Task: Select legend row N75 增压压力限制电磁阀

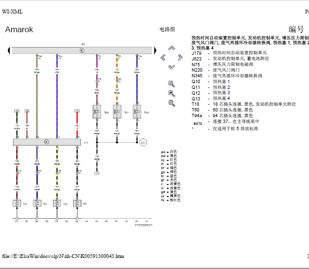Action: tap(222, 64)
